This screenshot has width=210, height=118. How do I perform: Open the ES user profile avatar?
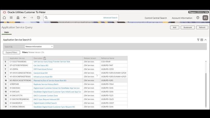point(205,18)
